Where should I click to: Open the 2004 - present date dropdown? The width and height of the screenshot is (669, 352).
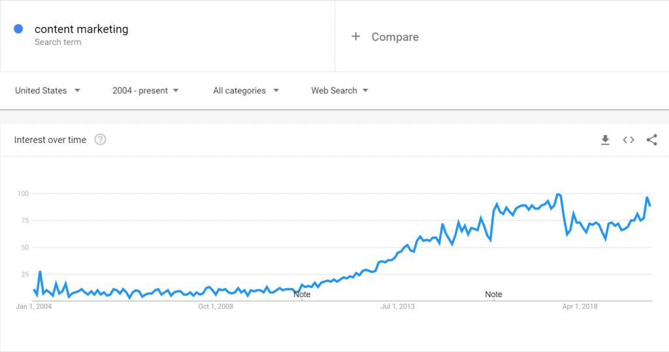point(146,91)
